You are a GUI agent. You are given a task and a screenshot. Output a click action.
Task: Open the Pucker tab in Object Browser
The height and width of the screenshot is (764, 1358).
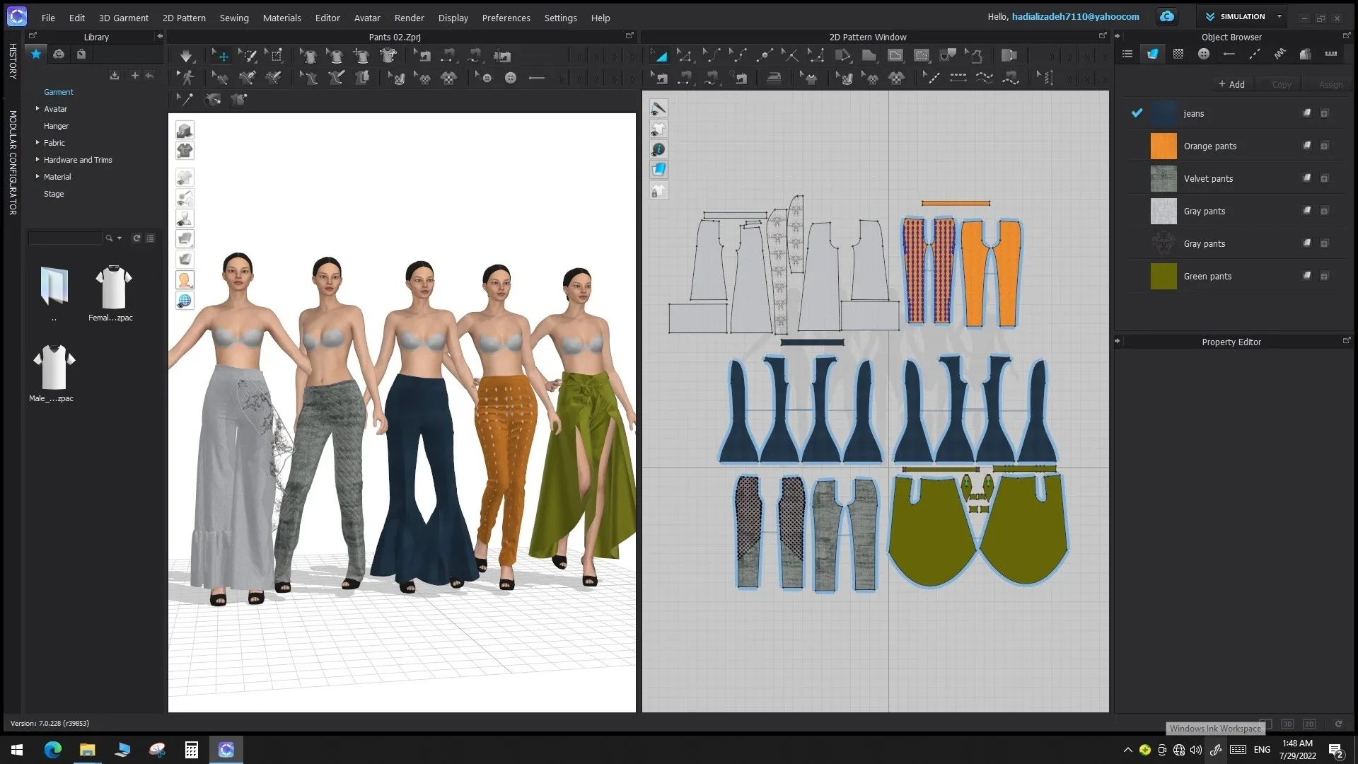[1280, 54]
